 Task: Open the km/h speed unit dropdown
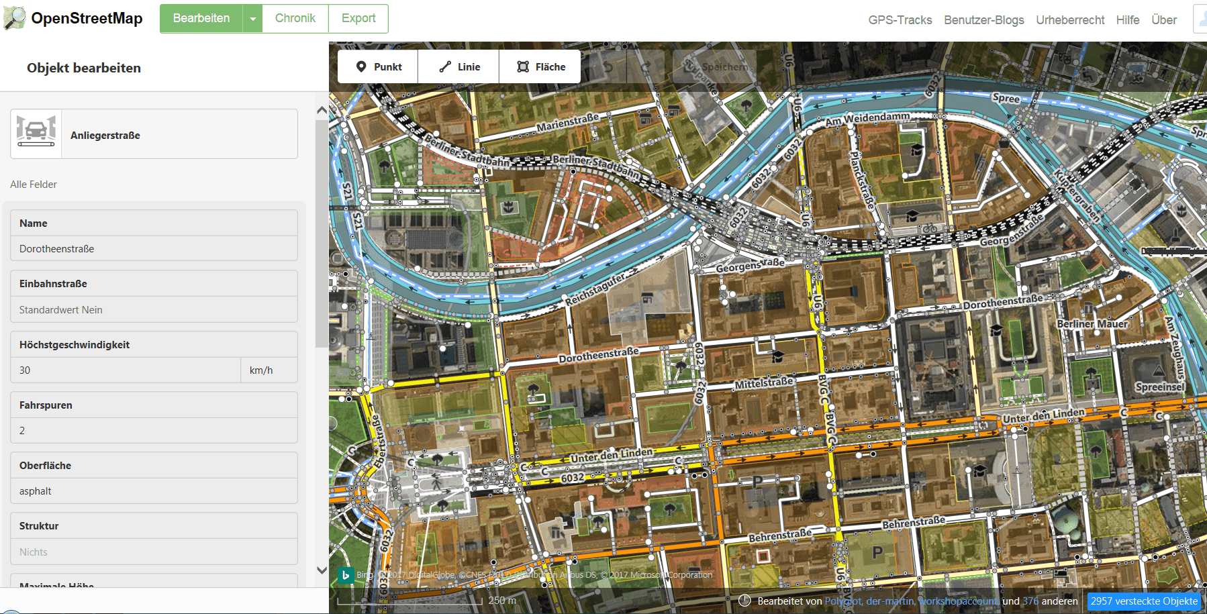pos(269,370)
